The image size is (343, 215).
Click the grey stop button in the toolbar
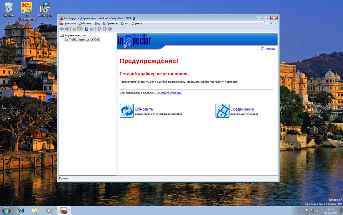coord(99,29)
